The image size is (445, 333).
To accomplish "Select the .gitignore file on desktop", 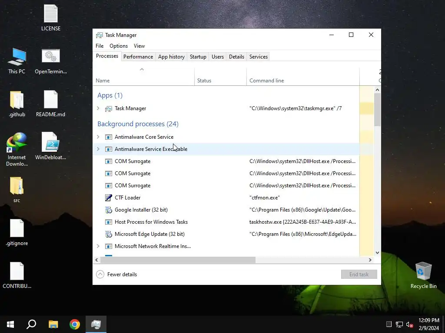I will coord(17,233).
